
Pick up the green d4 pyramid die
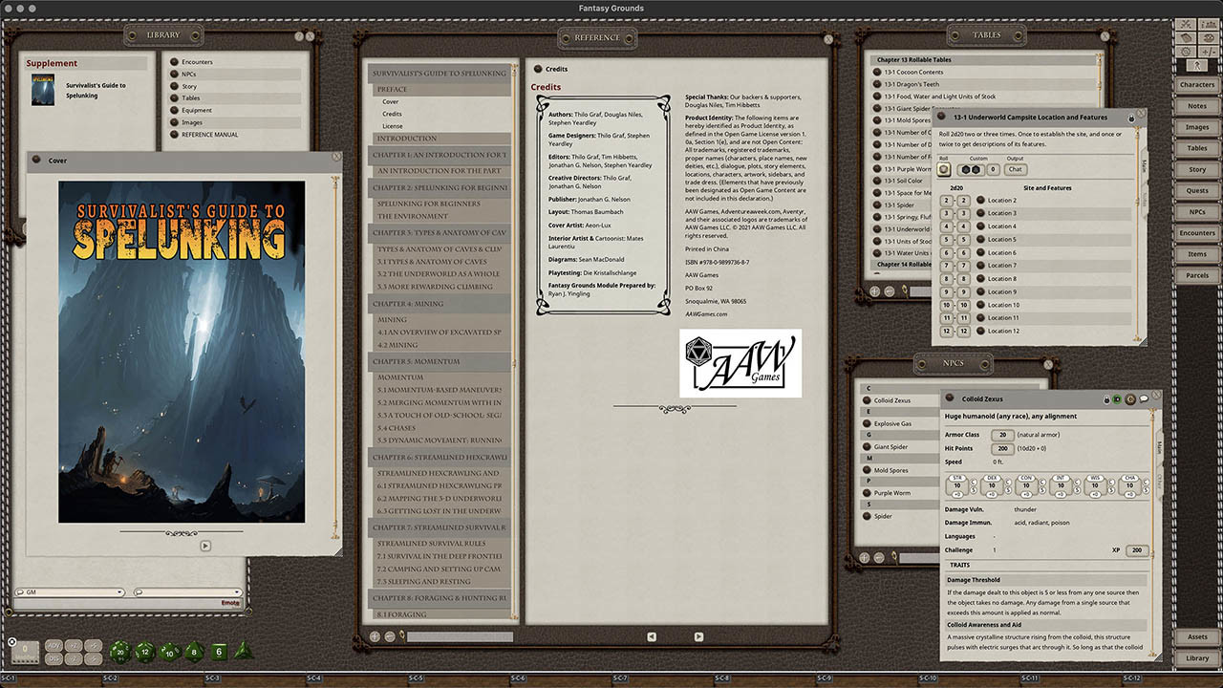point(244,652)
